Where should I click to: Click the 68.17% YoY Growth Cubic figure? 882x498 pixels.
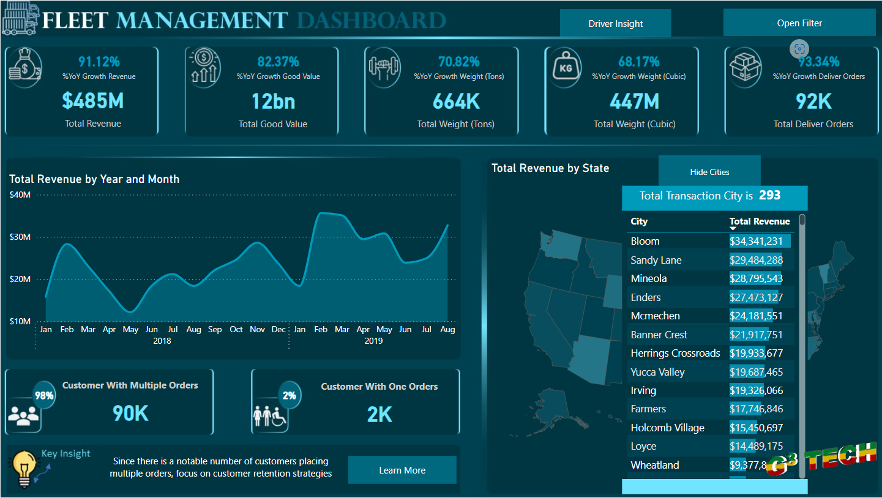638,61
